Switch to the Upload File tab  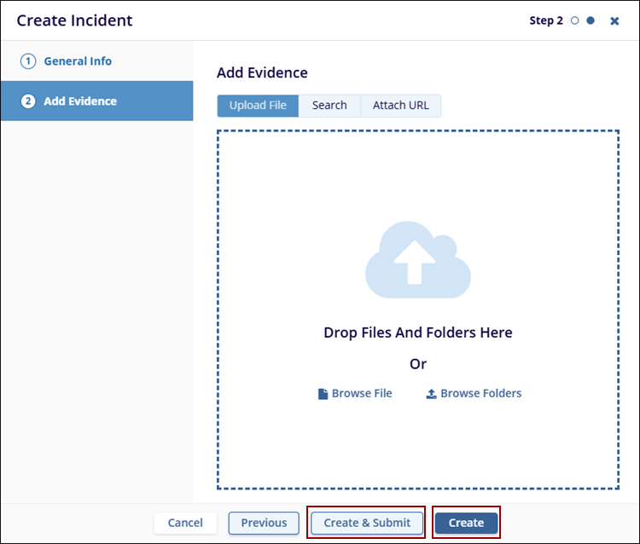tap(258, 106)
